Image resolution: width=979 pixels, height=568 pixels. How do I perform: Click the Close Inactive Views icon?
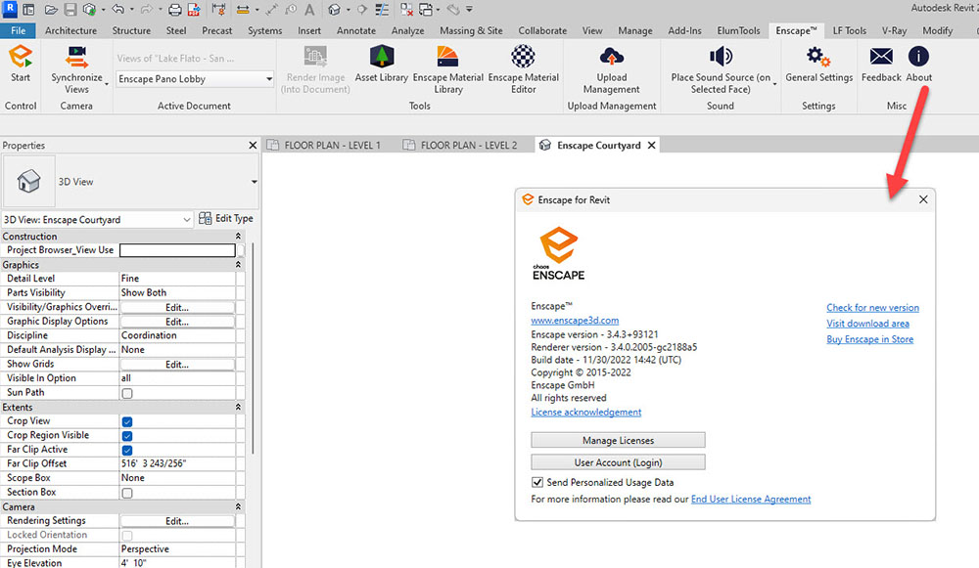(406, 10)
